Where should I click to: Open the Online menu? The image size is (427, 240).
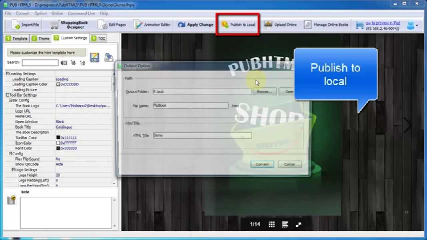click(57, 13)
